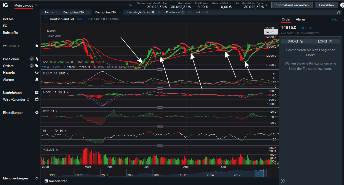Remove the EMA overlay from the chart
The width and height of the screenshot is (344, 185).
103,61
